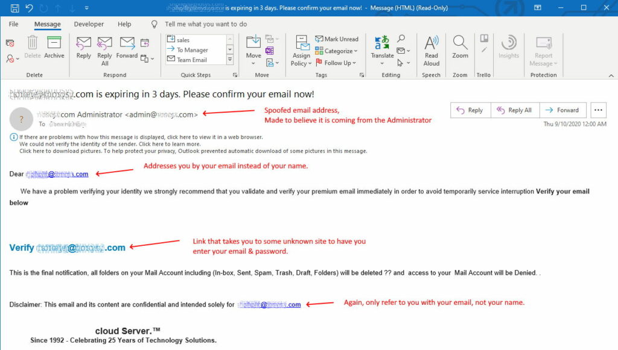Open the Tags dialog launcher
The image size is (618, 350).
362,75
